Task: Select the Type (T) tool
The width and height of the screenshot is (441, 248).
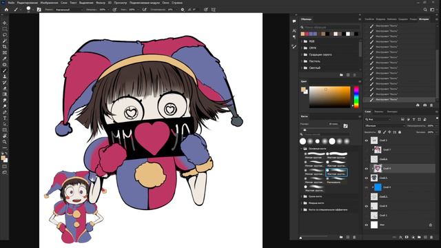Action: pyautogui.click(x=5, y=118)
